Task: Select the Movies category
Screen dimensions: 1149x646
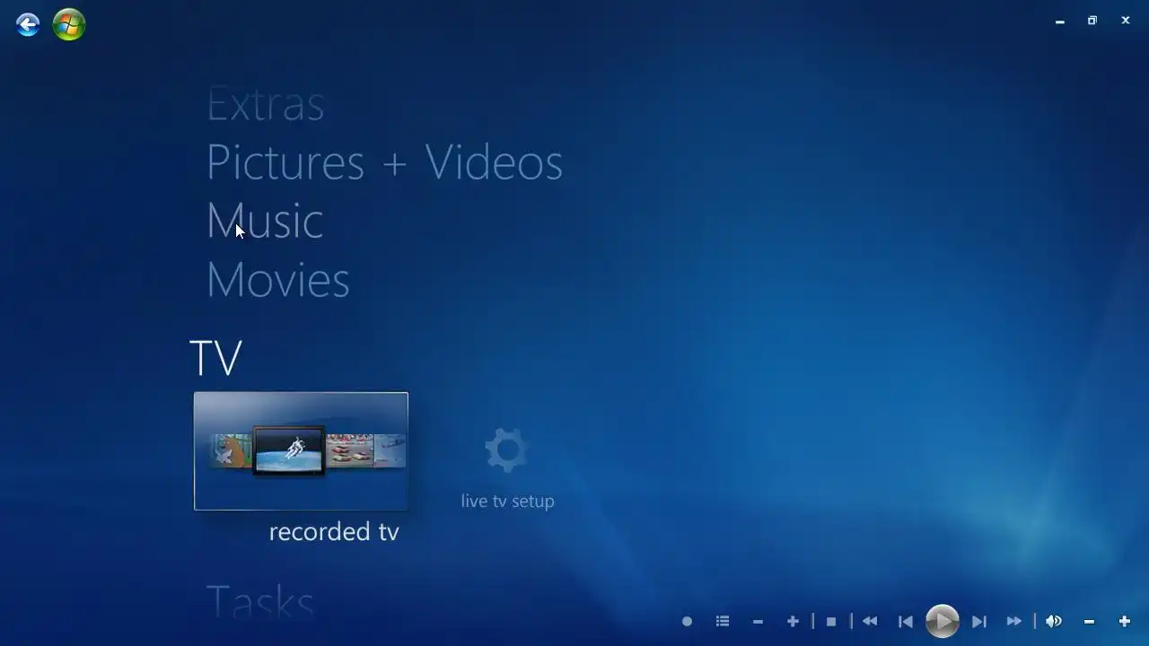Action: [277, 280]
